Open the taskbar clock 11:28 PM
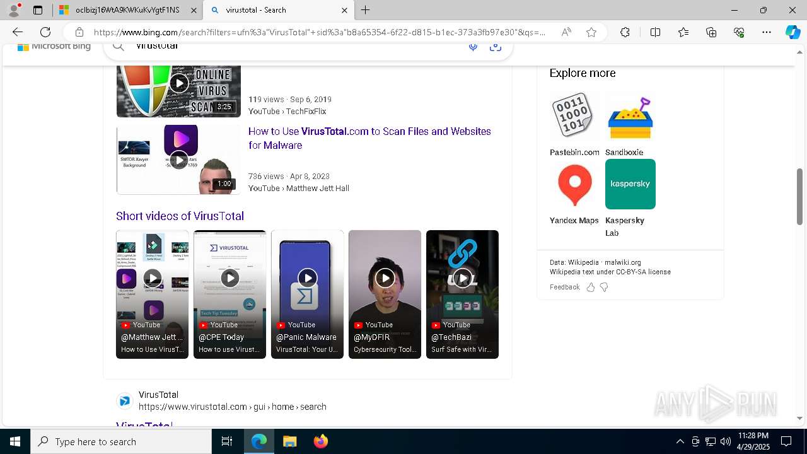Image resolution: width=807 pixels, height=454 pixels. pyautogui.click(x=753, y=441)
